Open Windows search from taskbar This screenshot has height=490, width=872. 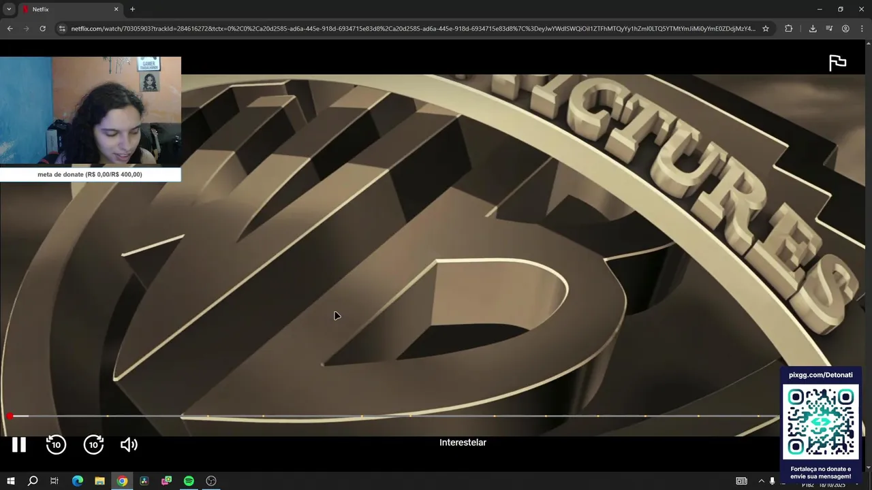33,480
